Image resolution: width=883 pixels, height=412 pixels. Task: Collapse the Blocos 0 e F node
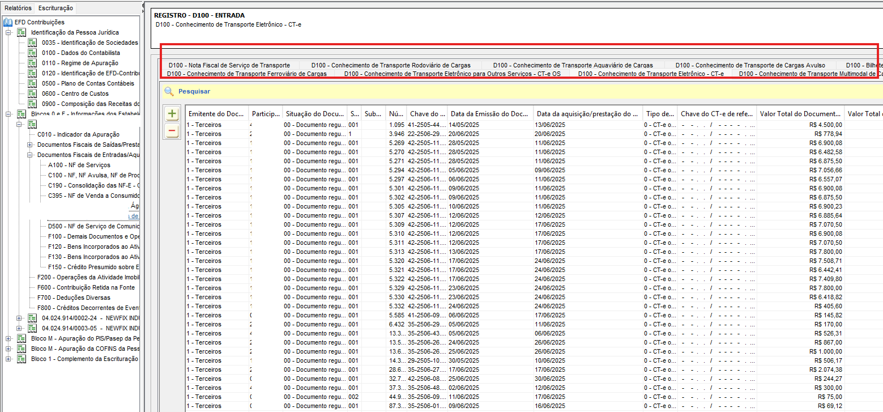pos(8,114)
